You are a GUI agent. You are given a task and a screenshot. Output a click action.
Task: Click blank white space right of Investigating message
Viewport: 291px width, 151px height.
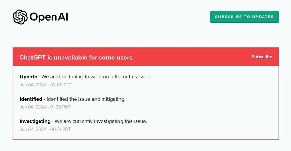tap(212, 121)
